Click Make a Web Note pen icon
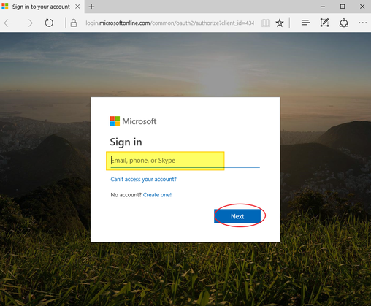This screenshot has width=371, height=306. [x=324, y=23]
